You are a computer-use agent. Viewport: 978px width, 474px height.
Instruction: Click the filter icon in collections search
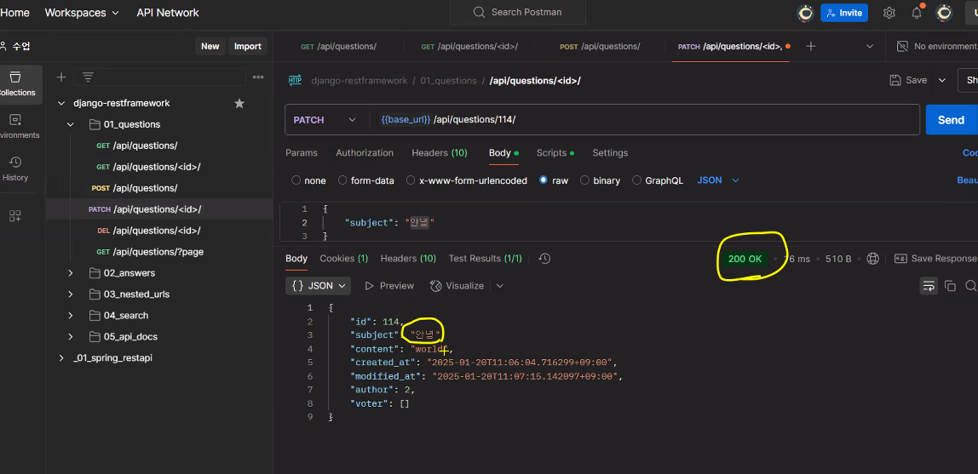click(x=88, y=77)
